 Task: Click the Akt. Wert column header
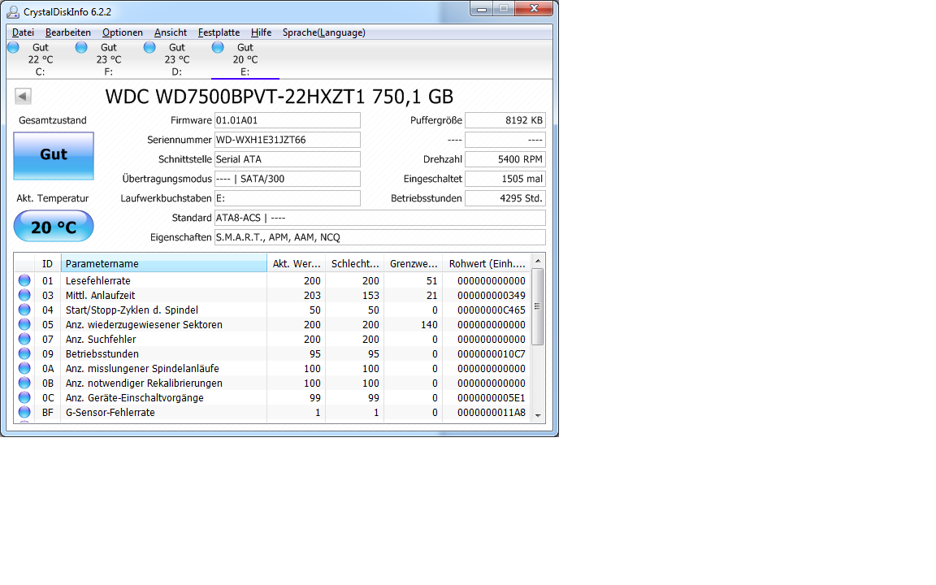tap(296, 263)
